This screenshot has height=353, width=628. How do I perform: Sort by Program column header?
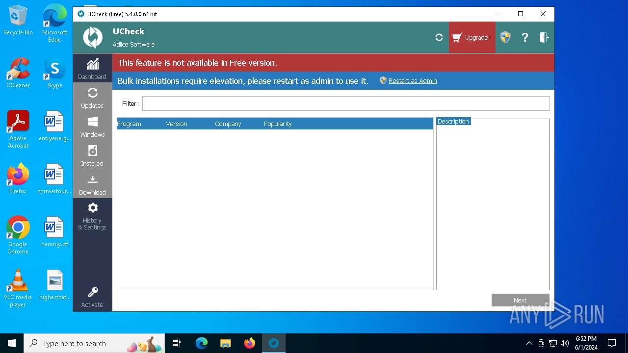tap(129, 124)
